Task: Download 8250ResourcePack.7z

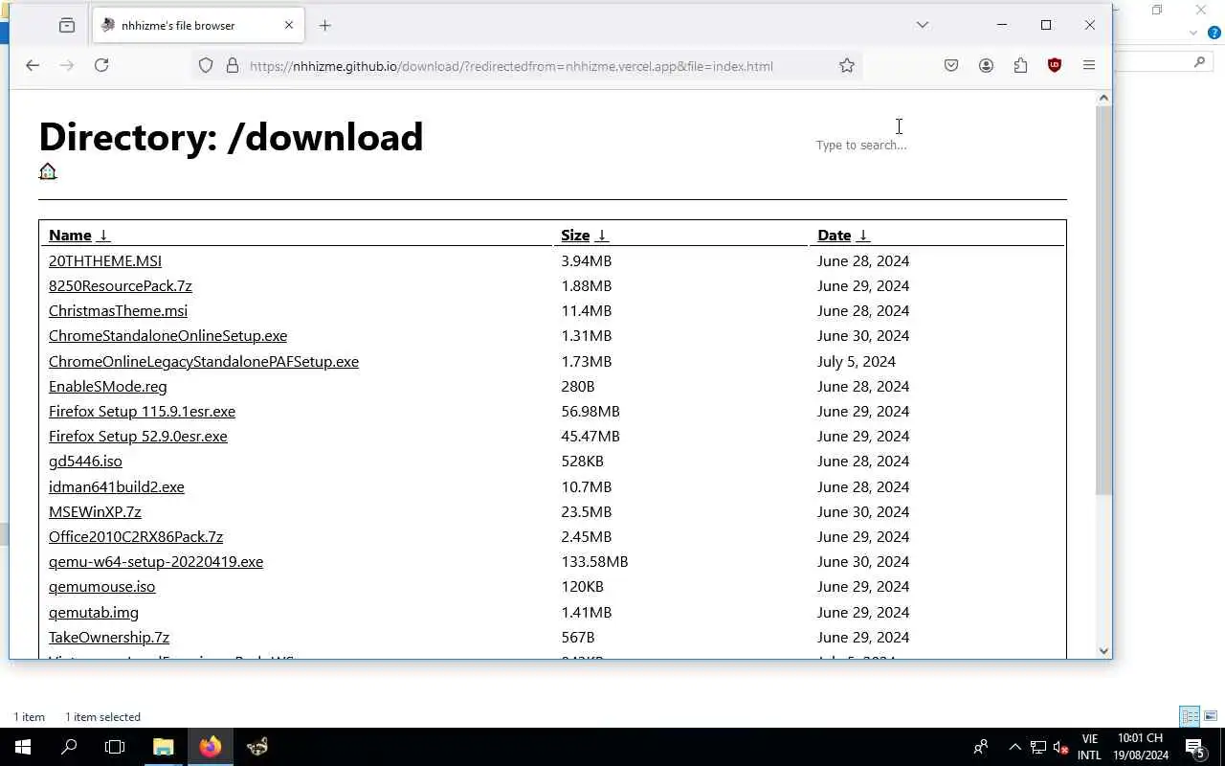Action: coord(121,285)
